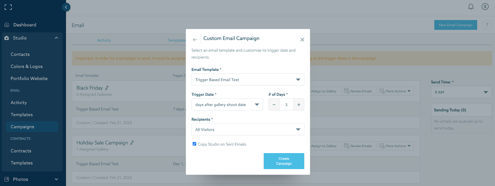Screen dimensions: 495x186
Task: Click the brand logo icon top left
Action: pyautogui.click(x=8, y=7)
